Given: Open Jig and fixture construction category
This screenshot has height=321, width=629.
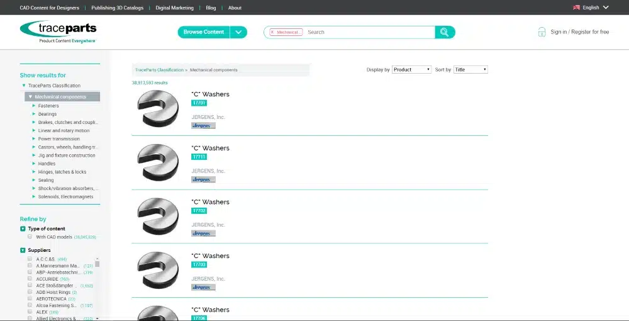Looking at the screenshot, I should click(x=67, y=155).
